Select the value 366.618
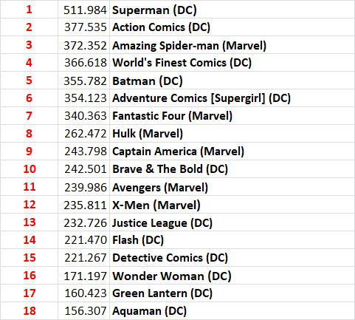This screenshot has width=355, height=320. coord(83,63)
